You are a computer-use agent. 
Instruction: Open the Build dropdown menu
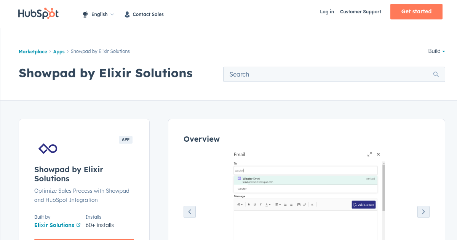click(436, 51)
